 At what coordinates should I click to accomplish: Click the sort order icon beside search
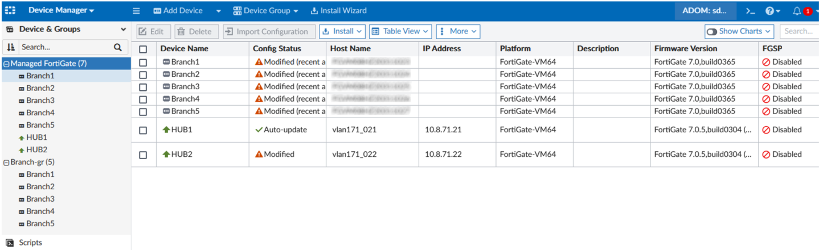(x=10, y=47)
